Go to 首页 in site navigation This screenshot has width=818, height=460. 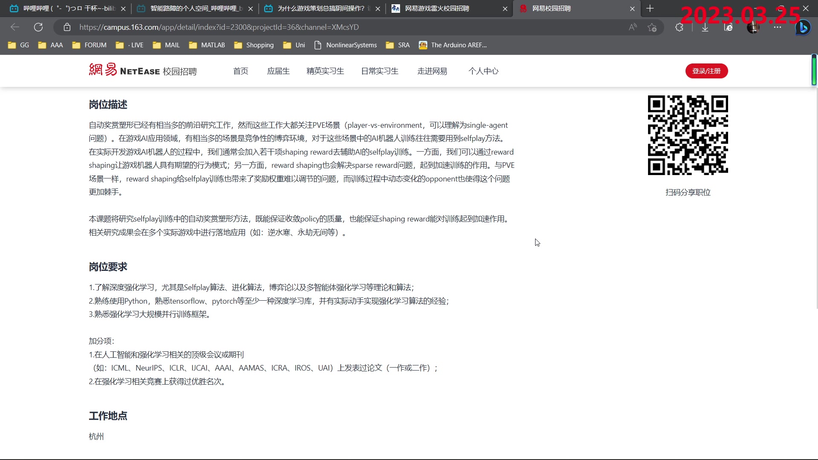tap(241, 71)
